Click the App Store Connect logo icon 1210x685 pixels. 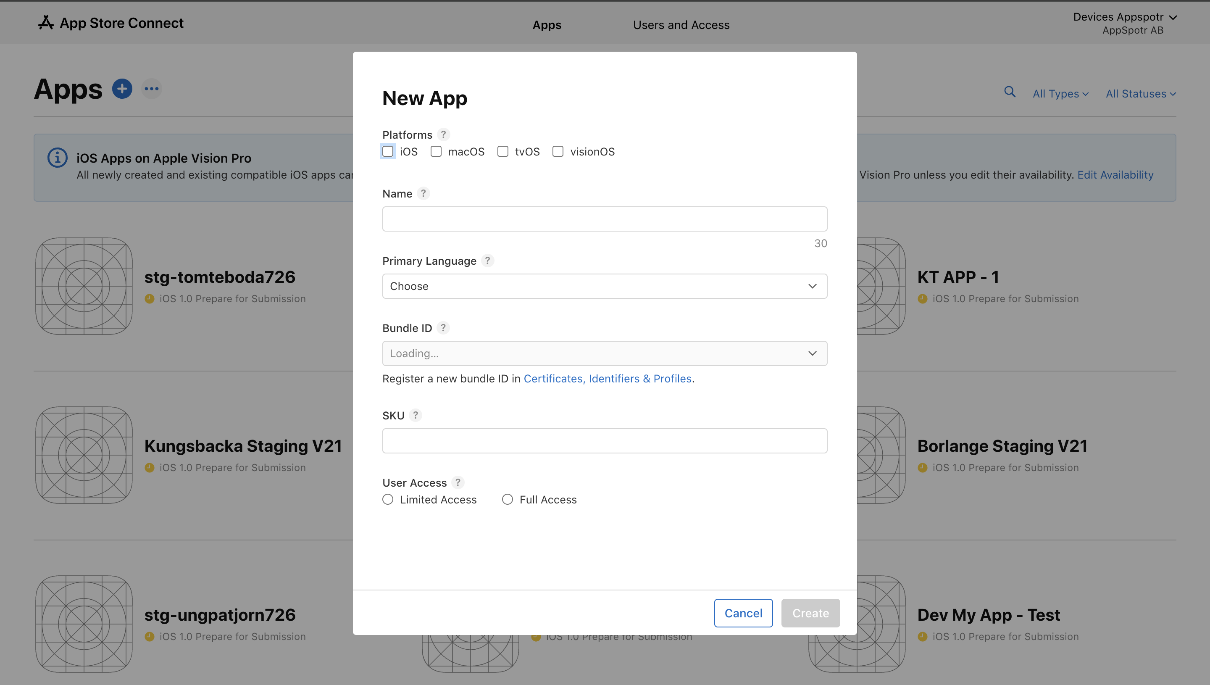(x=46, y=23)
